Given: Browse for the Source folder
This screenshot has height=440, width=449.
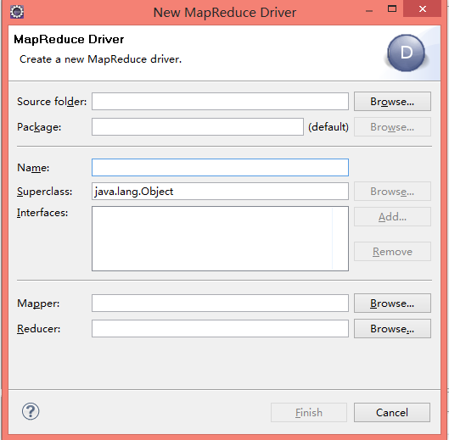Looking at the screenshot, I should point(392,101).
